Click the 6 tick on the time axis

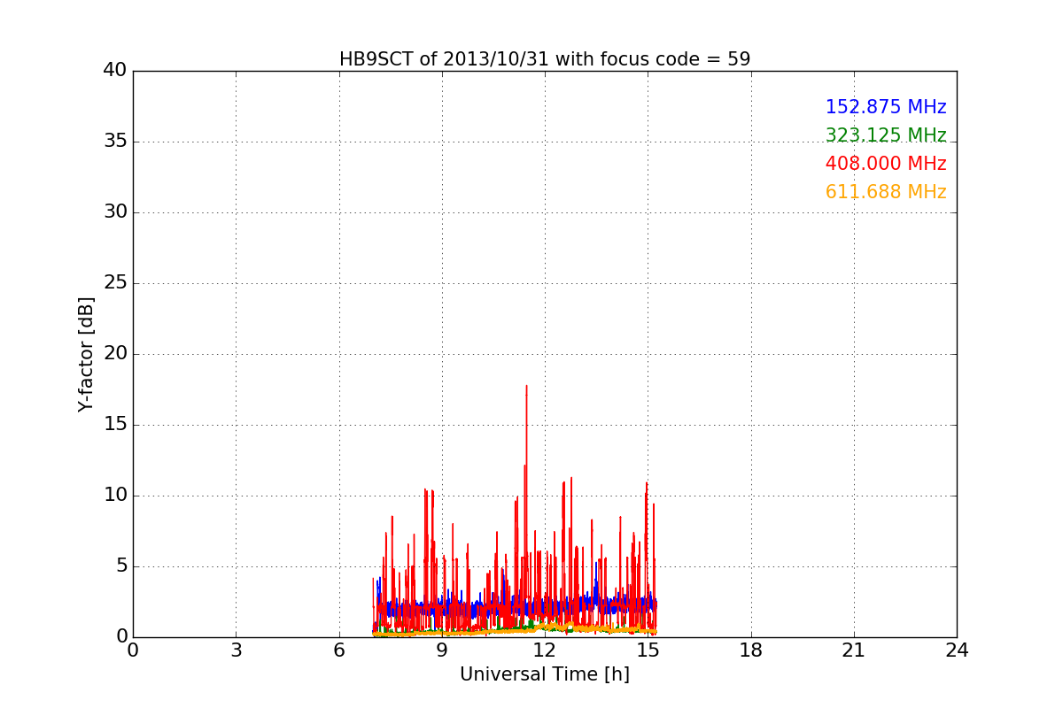[339, 650]
